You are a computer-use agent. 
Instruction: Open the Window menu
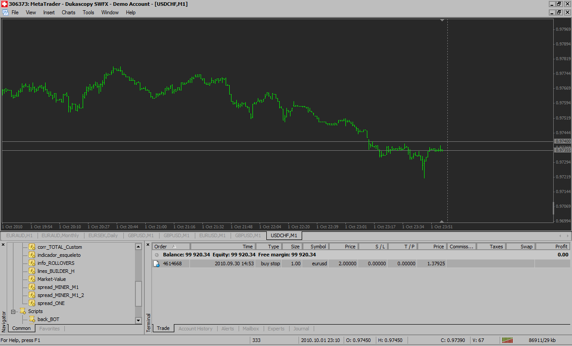coord(110,12)
